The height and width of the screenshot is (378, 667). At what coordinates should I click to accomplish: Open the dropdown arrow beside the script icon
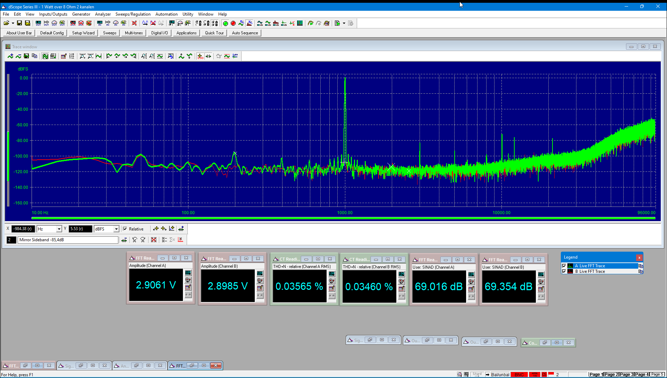coord(344,23)
